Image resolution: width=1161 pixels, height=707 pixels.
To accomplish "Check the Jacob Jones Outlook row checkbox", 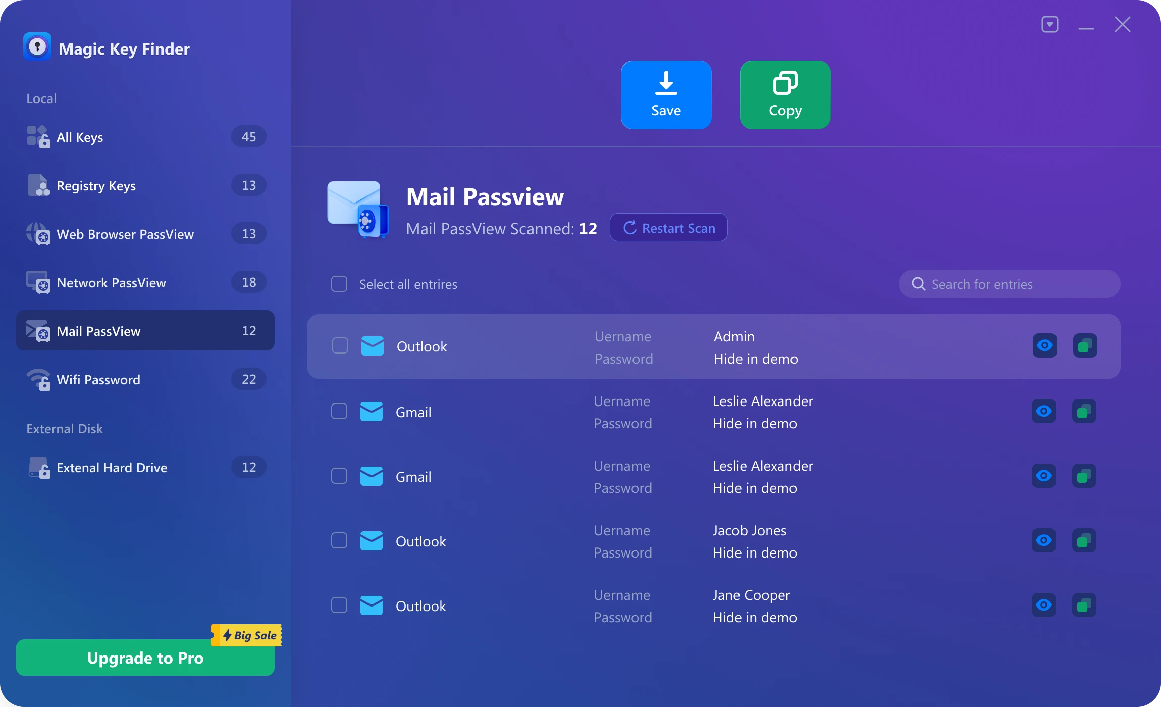I will pyautogui.click(x=339, y=540).
